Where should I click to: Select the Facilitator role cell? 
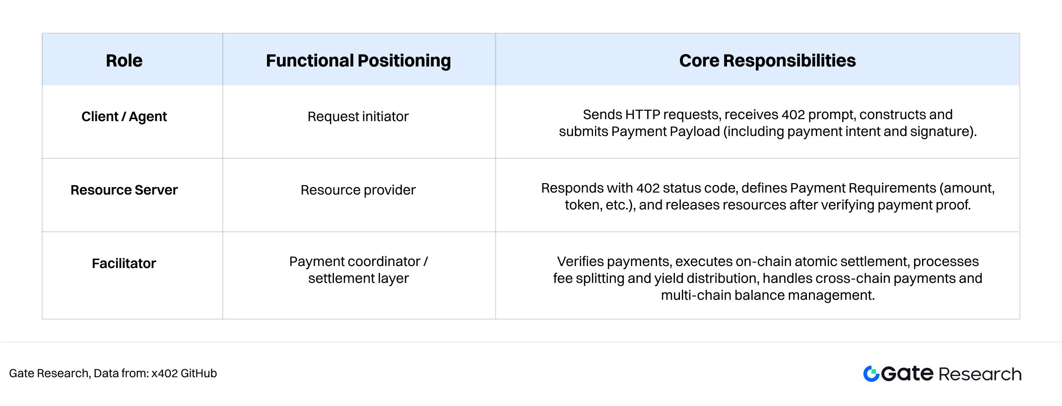click(124, 264)
